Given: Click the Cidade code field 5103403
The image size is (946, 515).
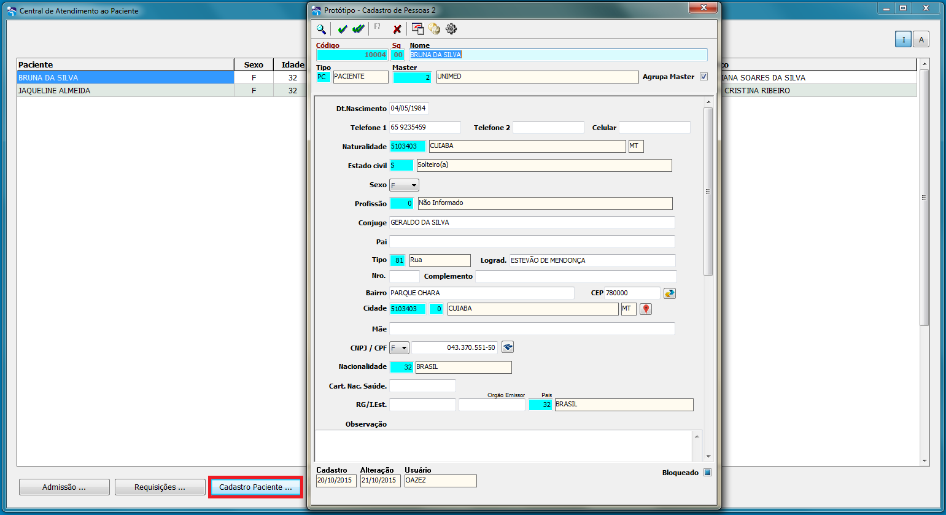Looking at the screenshot, I should pos(408,309).
